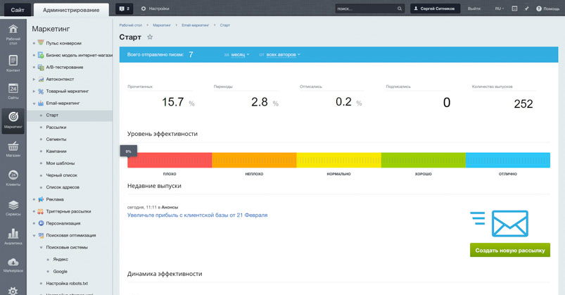Click the Email-маркетинг breadcrumb link
Viewport: 565px width, 295px height.
[x=195, y=25]
